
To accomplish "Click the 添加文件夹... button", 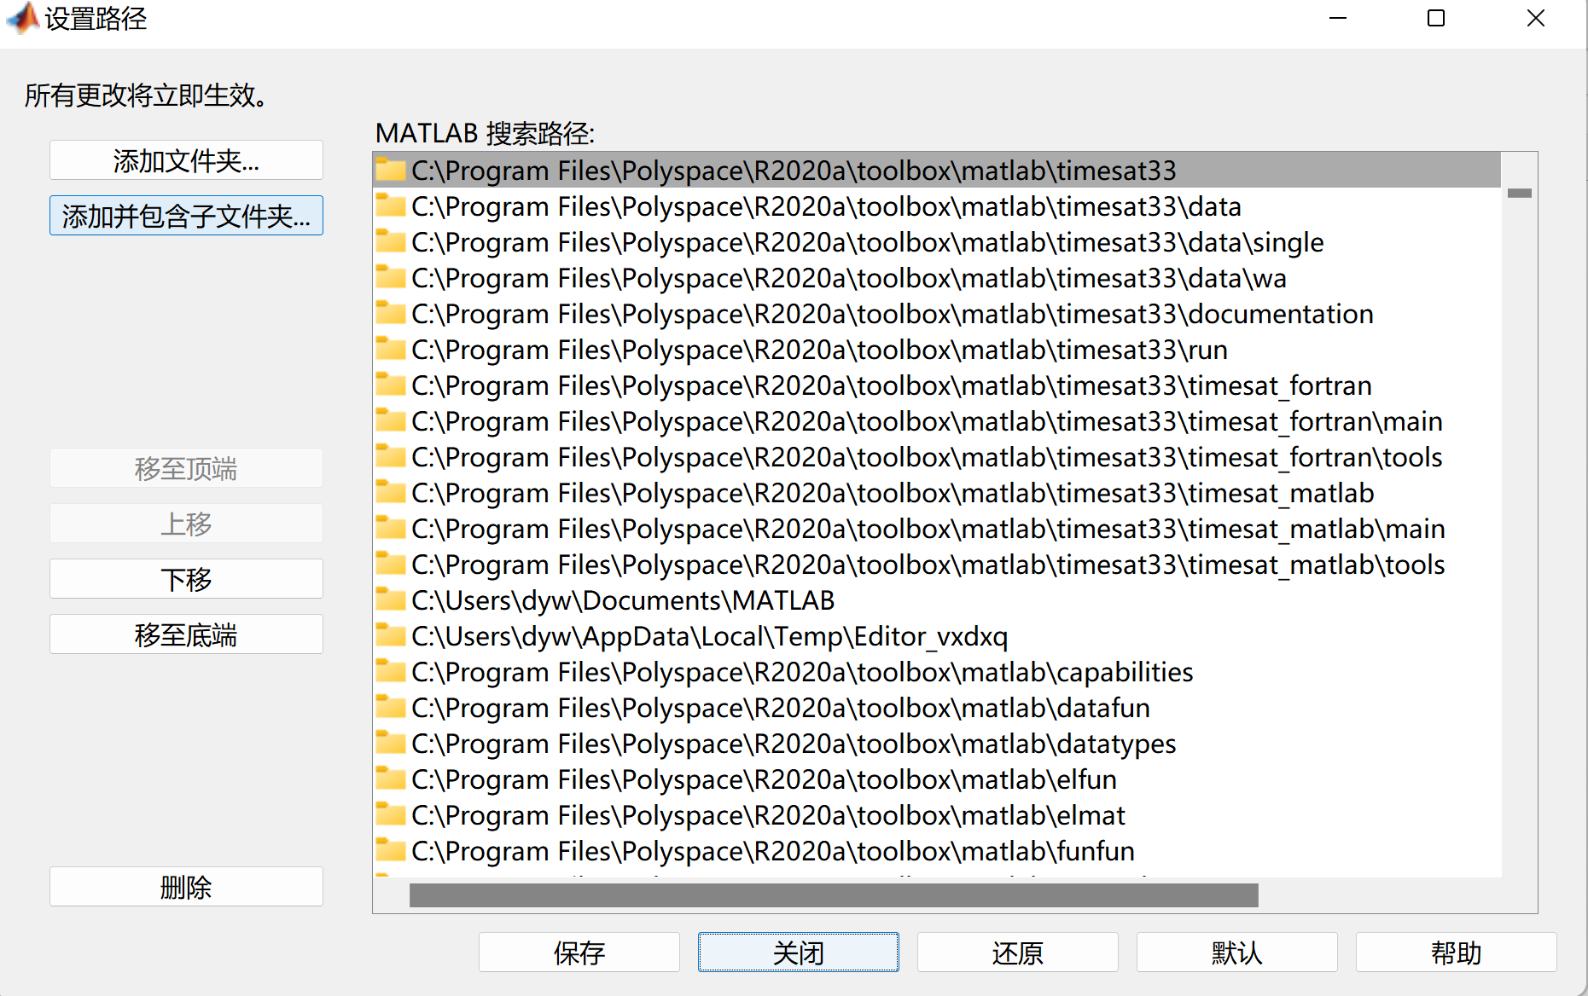I will click(186, 160).
